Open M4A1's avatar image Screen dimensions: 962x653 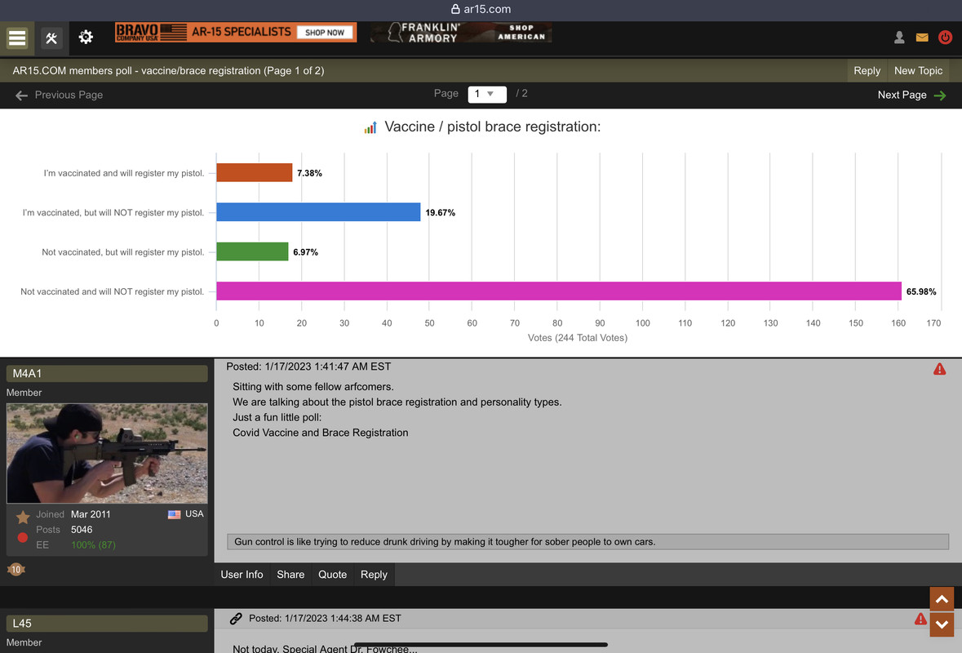(107, 453)
